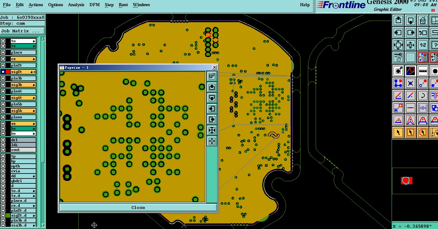Click the pan up arrow icon

pyautogui.click(x=398, y=21)
